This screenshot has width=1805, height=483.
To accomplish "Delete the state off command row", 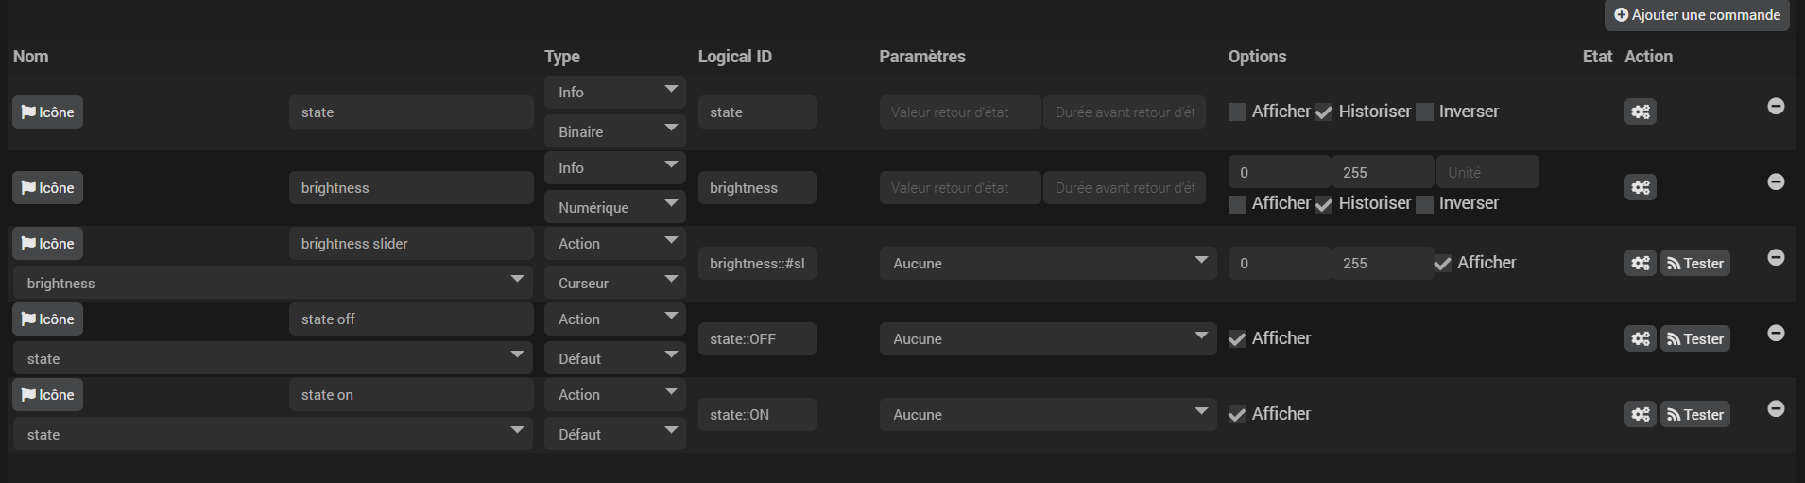I will point(1776,333).
